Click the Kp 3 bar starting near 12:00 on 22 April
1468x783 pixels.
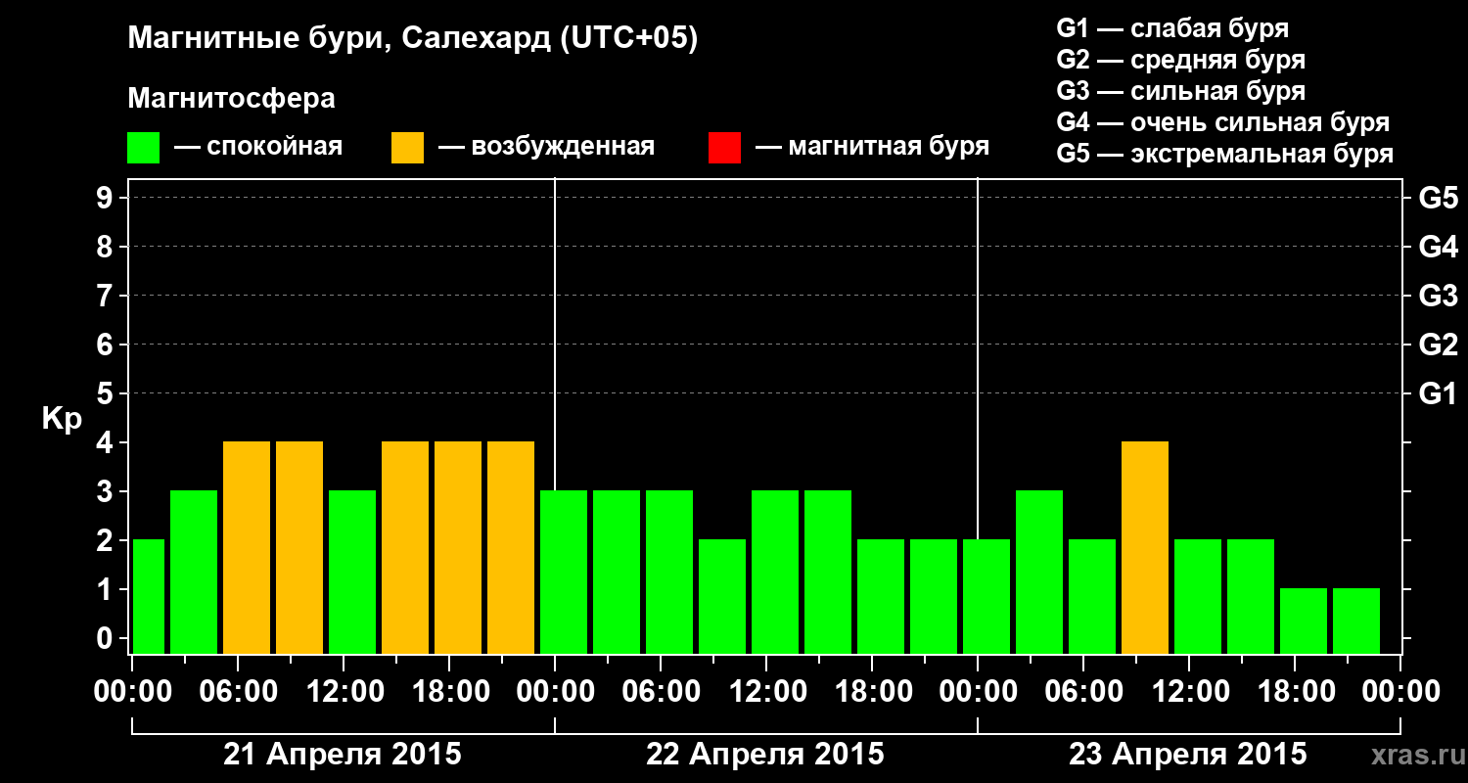tap(775, 573)
